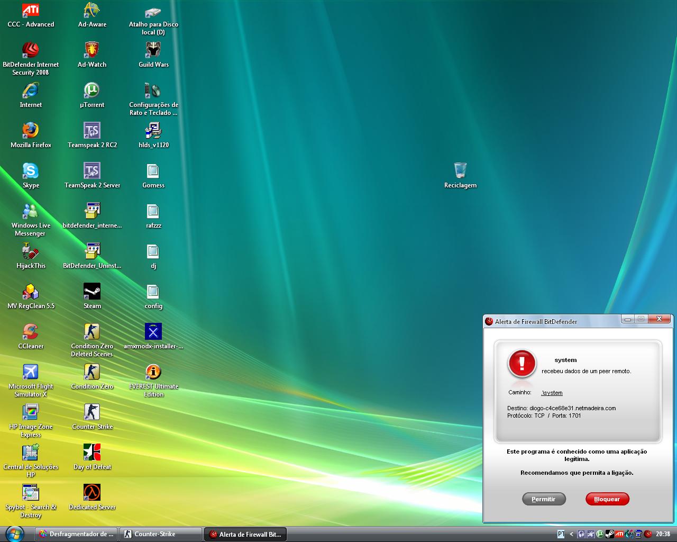Click Steam tray icon
Viewport: 677px width, 542px height.
point(609,534)
